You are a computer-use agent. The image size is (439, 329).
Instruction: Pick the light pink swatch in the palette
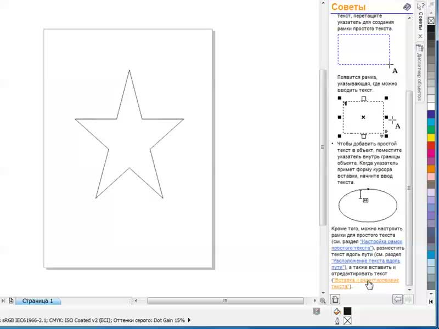[431, 177]
